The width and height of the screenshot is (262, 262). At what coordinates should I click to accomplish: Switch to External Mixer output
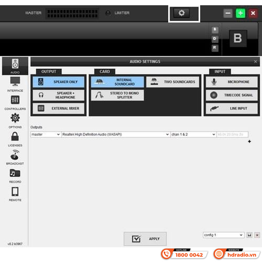tap(58, 108)
